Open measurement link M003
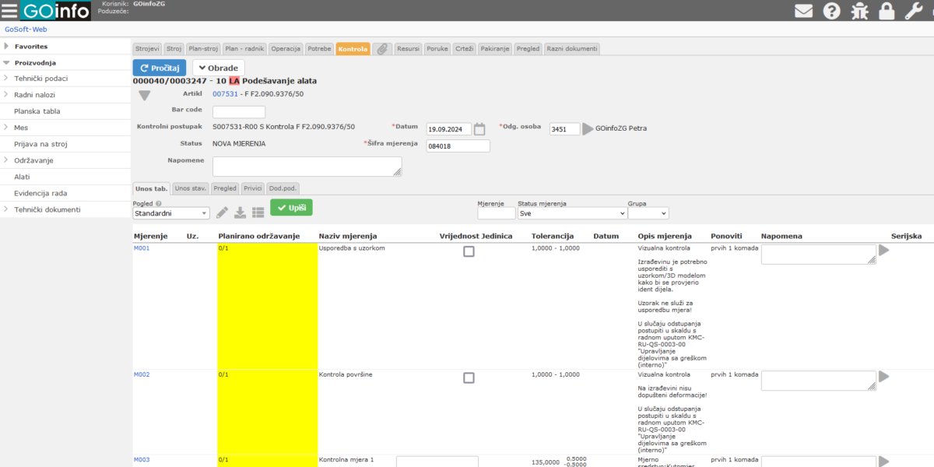The height and width of the screenshot is (467, 934). click(x=142, y=459)
